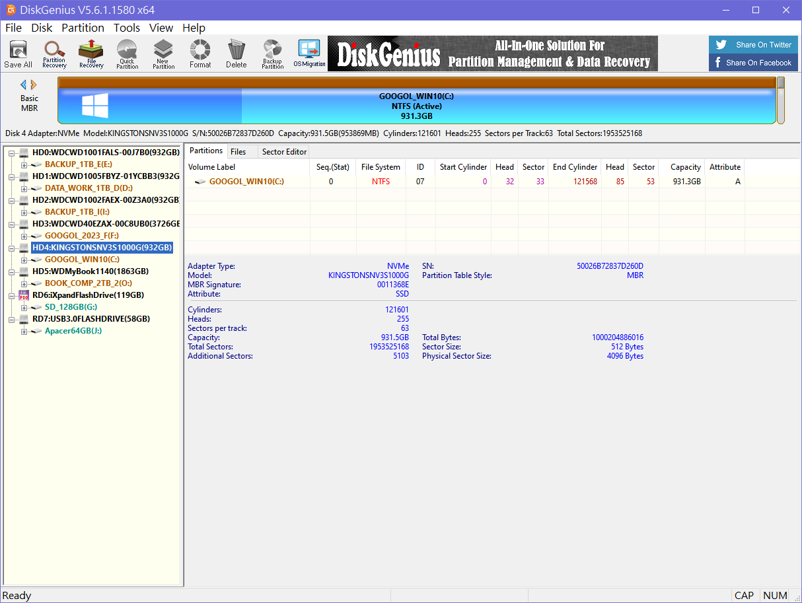Create a New Partition
Screen dimensions: 802x603
click(x=163, y=53)
